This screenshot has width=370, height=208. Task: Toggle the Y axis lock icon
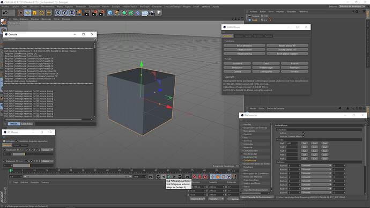[65, 13]
